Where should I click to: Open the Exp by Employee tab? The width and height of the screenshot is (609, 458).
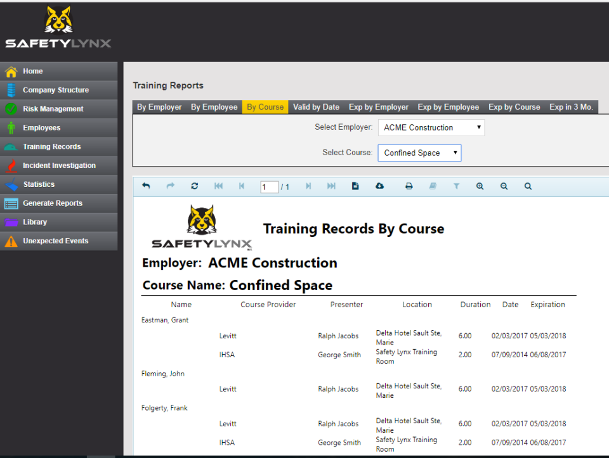[449, 107]
